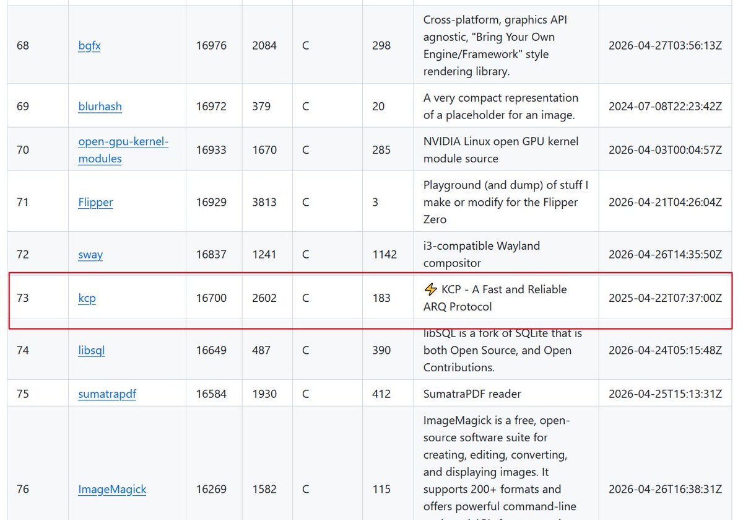Viewport: 743px width, 520px height.
Task: Click fork count 487 in libsql row
Action: click(261, 350)
